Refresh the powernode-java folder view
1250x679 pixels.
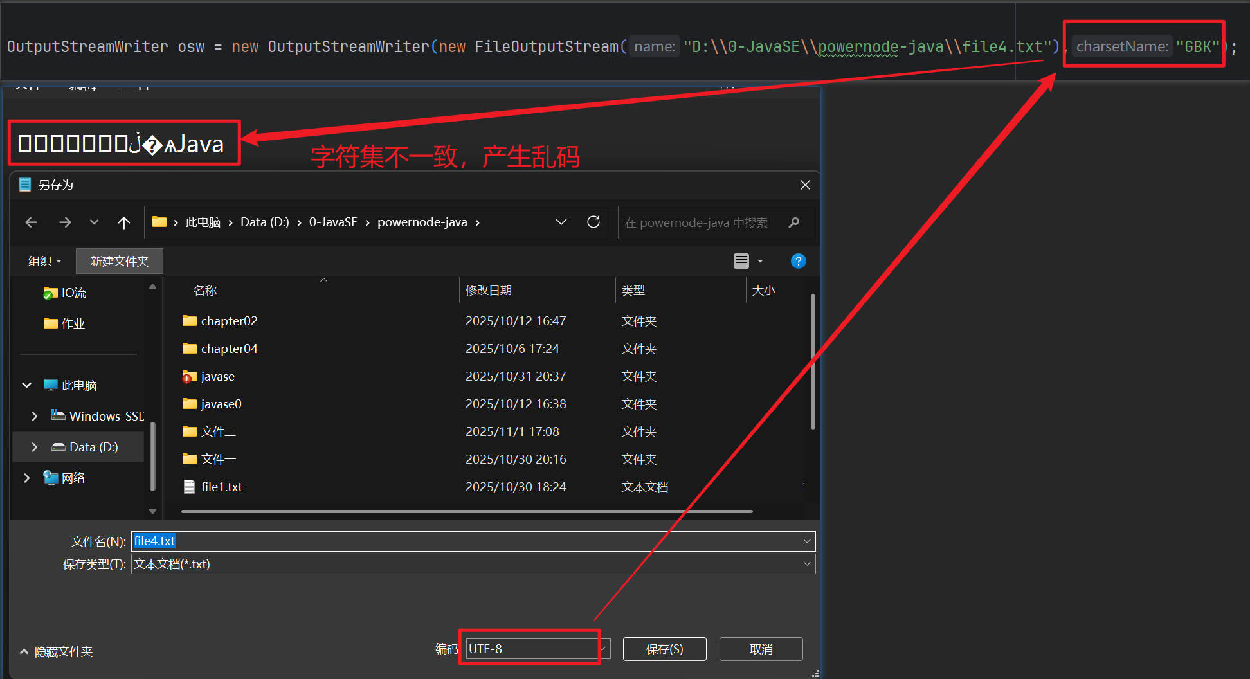(593, 222)
